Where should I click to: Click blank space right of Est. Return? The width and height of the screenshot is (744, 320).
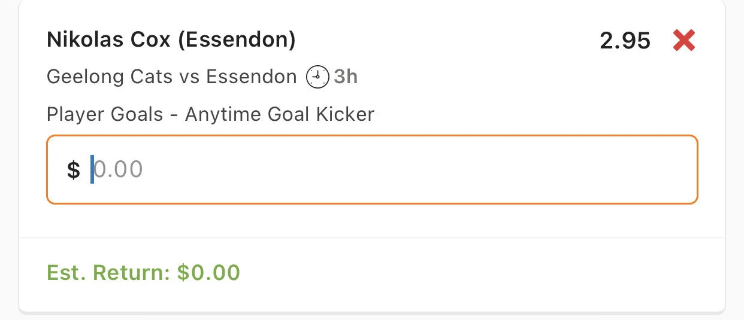coord(479,273)
